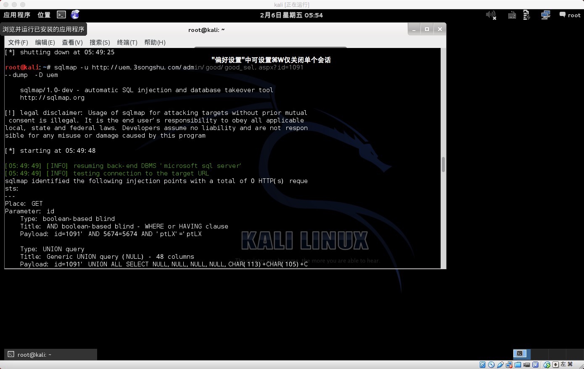The width and height of the screenshot is (584, 369).
Task: Switch to the active terminal workspace
Action: 522,354
